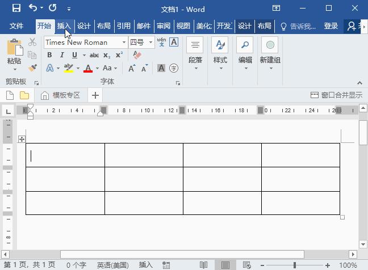The image size is (368, 270).
Task: Click the 登录 sign-in button
Action: pyautogui.click(x=331, y=26)
